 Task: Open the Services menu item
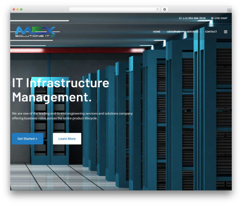pyautogui.click(x=192, y=32)
